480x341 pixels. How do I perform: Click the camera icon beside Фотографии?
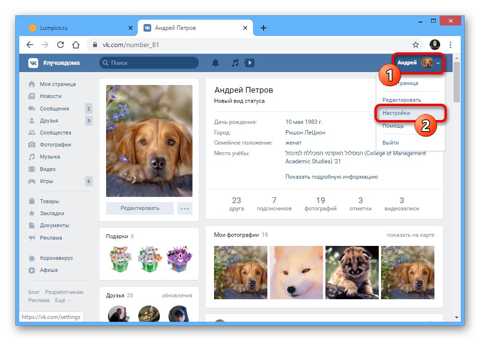click(32, 145)
